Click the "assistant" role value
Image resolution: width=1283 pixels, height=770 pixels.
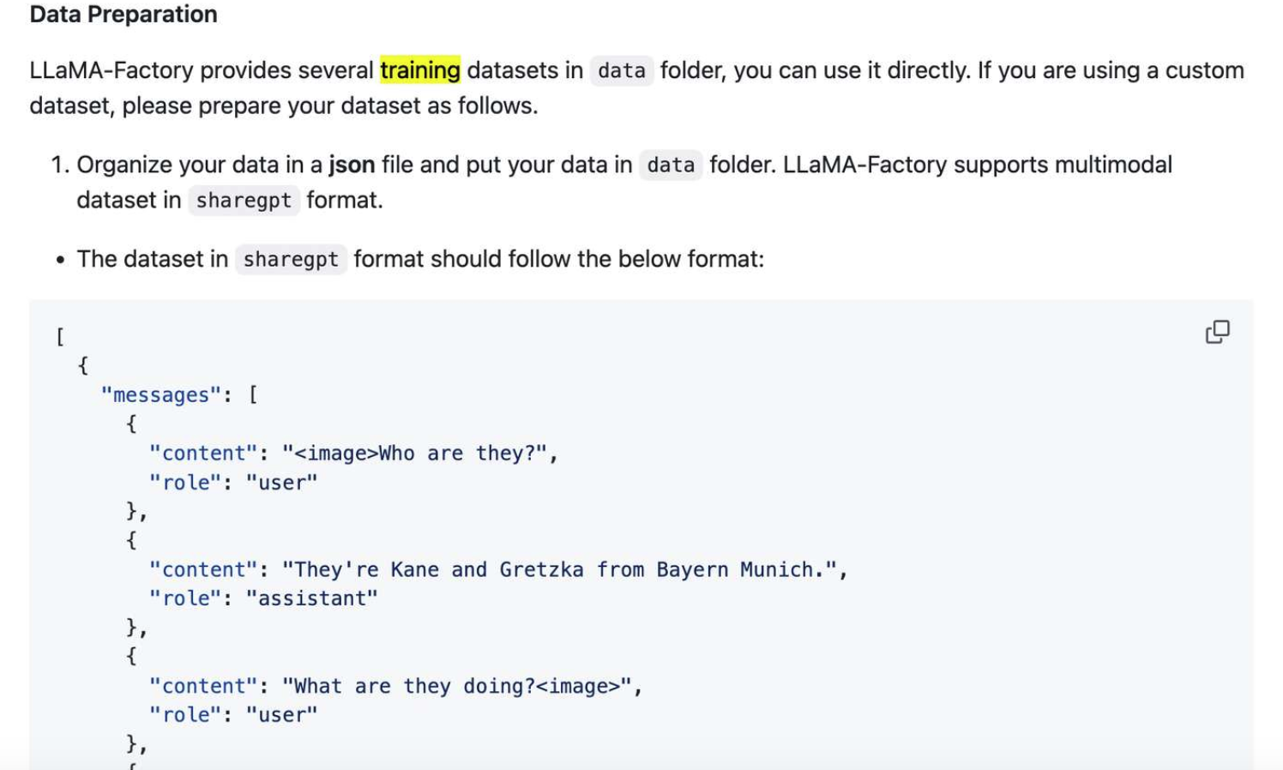point(312,599)
